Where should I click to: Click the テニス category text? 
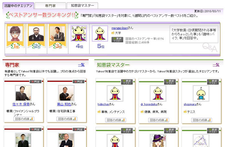(191, 112)
